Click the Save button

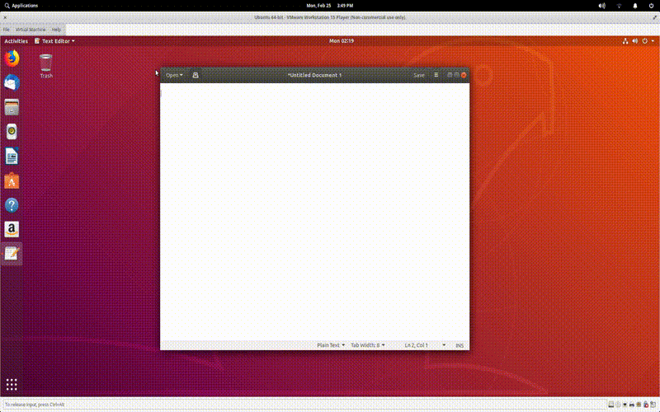click(x=419, y=75)
